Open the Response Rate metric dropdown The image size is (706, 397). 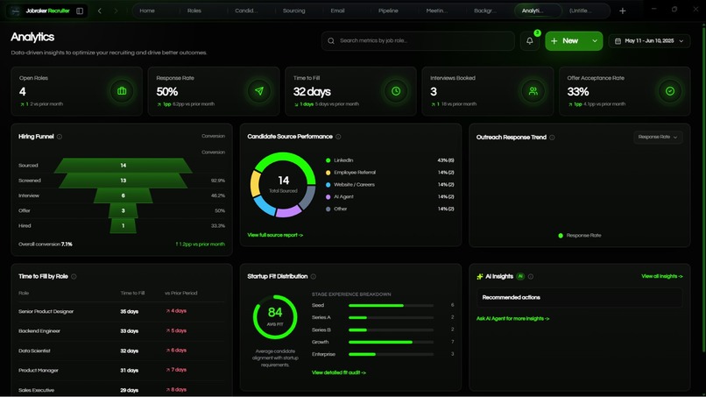point(658,137)
